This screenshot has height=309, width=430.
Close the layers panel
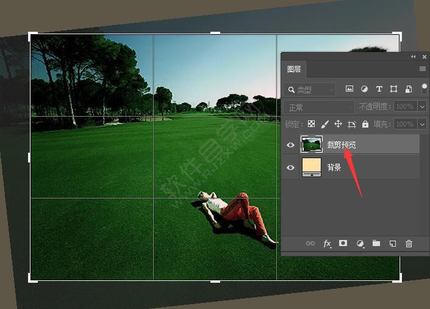point(425,57)
